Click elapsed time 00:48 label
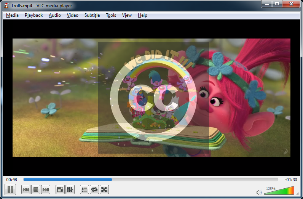303x199 pixels. (11, 180)
